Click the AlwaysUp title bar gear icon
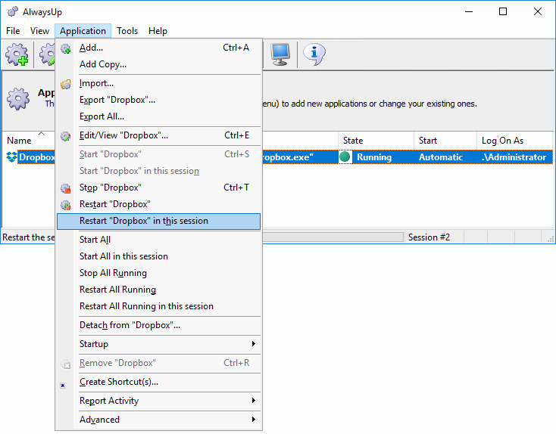This screenshot has height=434, width=556. pos(13,11)
